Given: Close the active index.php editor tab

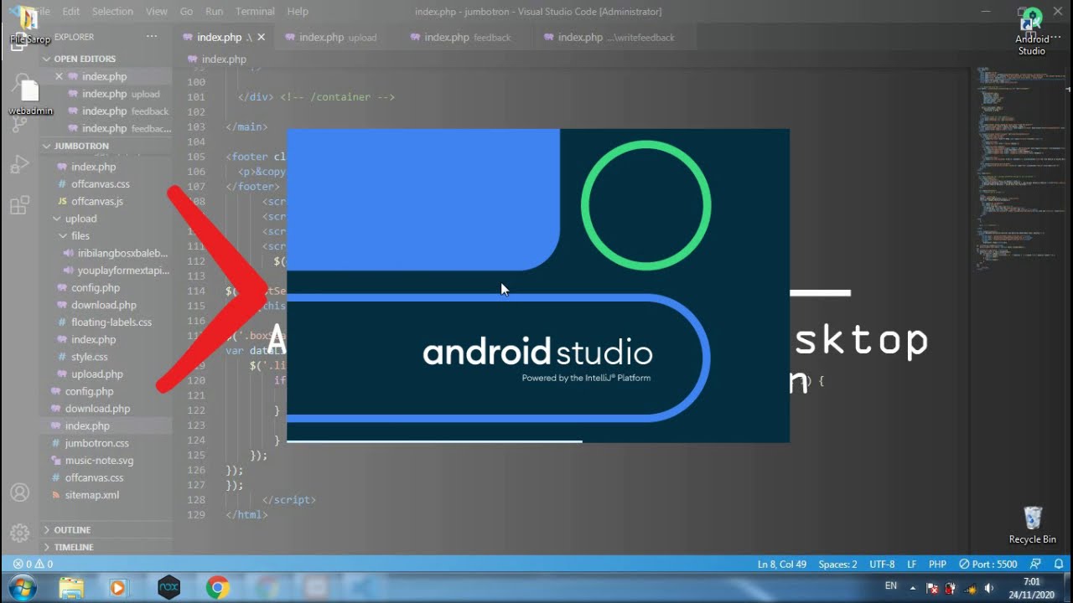Looking at the screenshot, I should click(262, 38).
